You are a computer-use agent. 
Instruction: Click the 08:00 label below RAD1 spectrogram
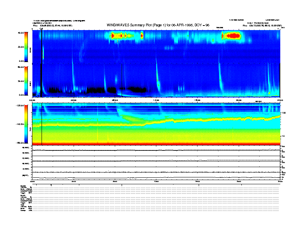click(115, 100)
